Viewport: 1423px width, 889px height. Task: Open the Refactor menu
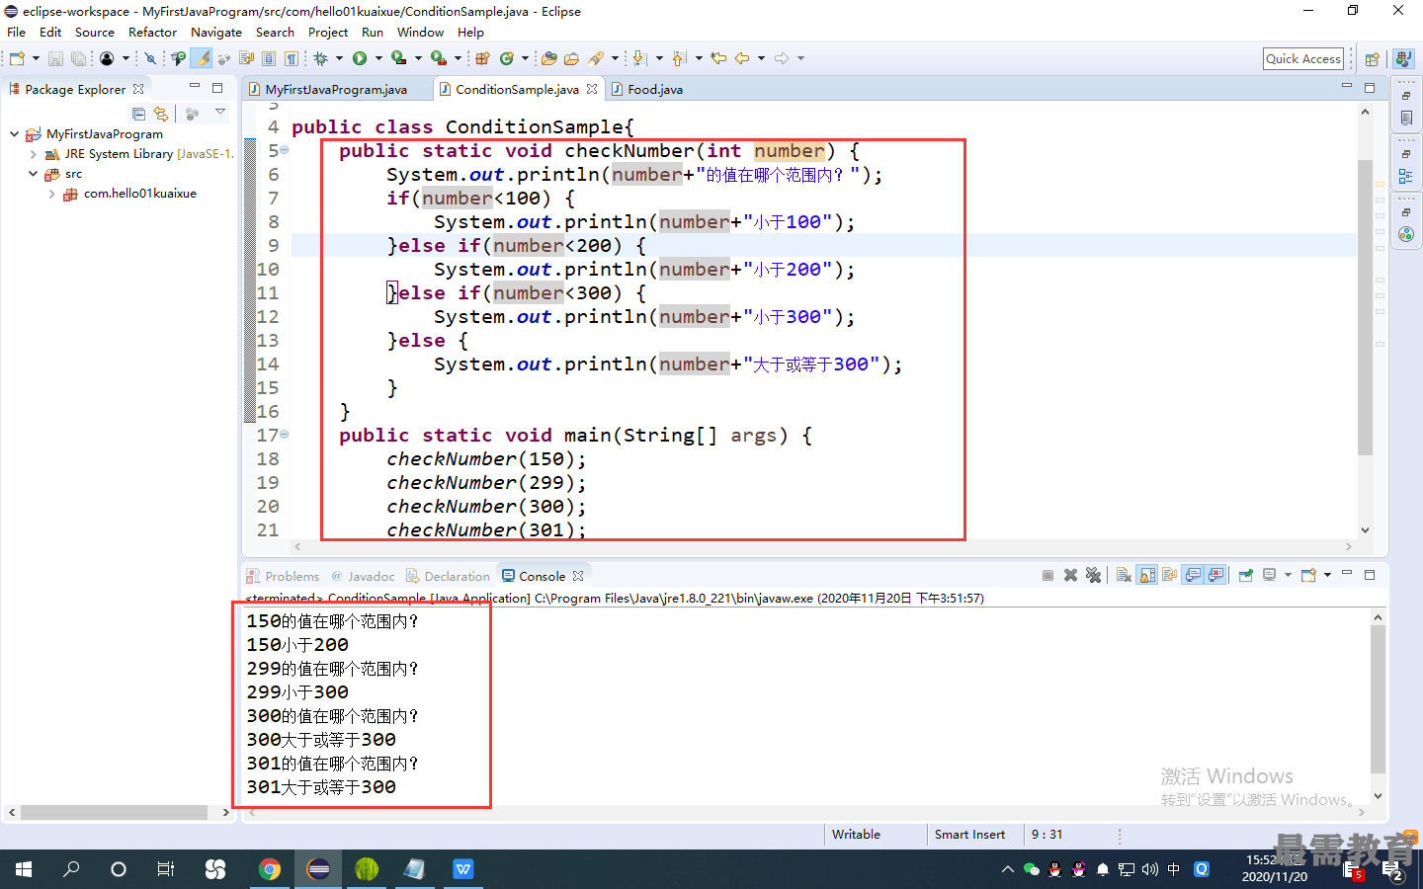coord(152,33)
